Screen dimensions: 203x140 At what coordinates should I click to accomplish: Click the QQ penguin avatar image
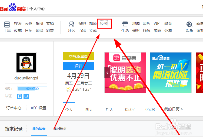26,63
